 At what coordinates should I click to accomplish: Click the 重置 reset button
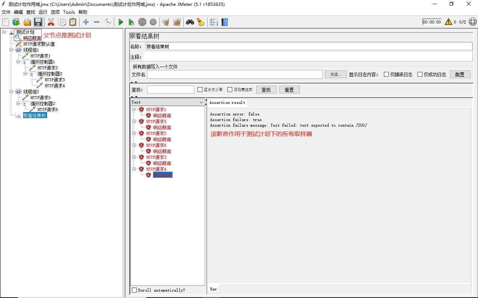click(289, 90)
